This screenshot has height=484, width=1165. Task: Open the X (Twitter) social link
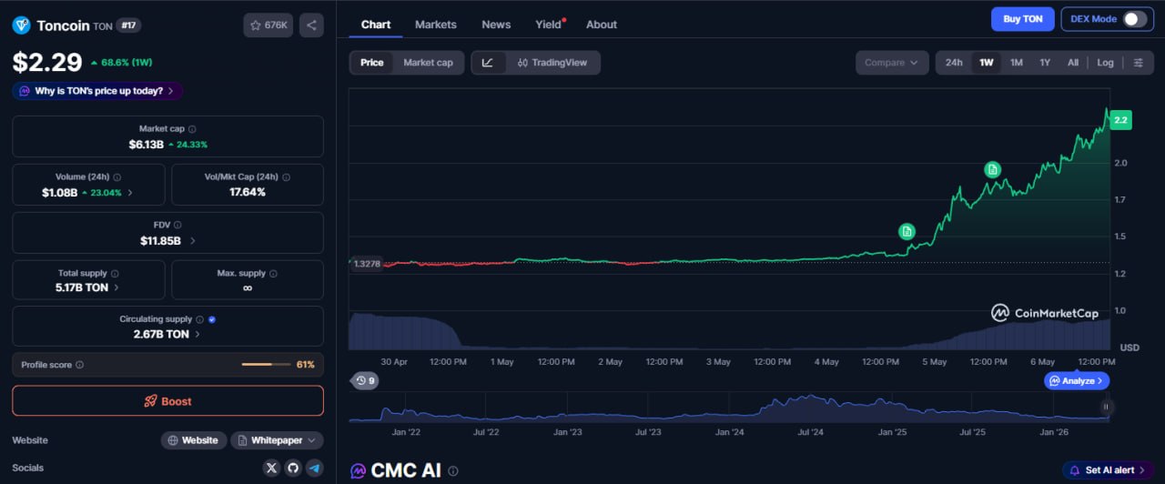tap(271, 468)
